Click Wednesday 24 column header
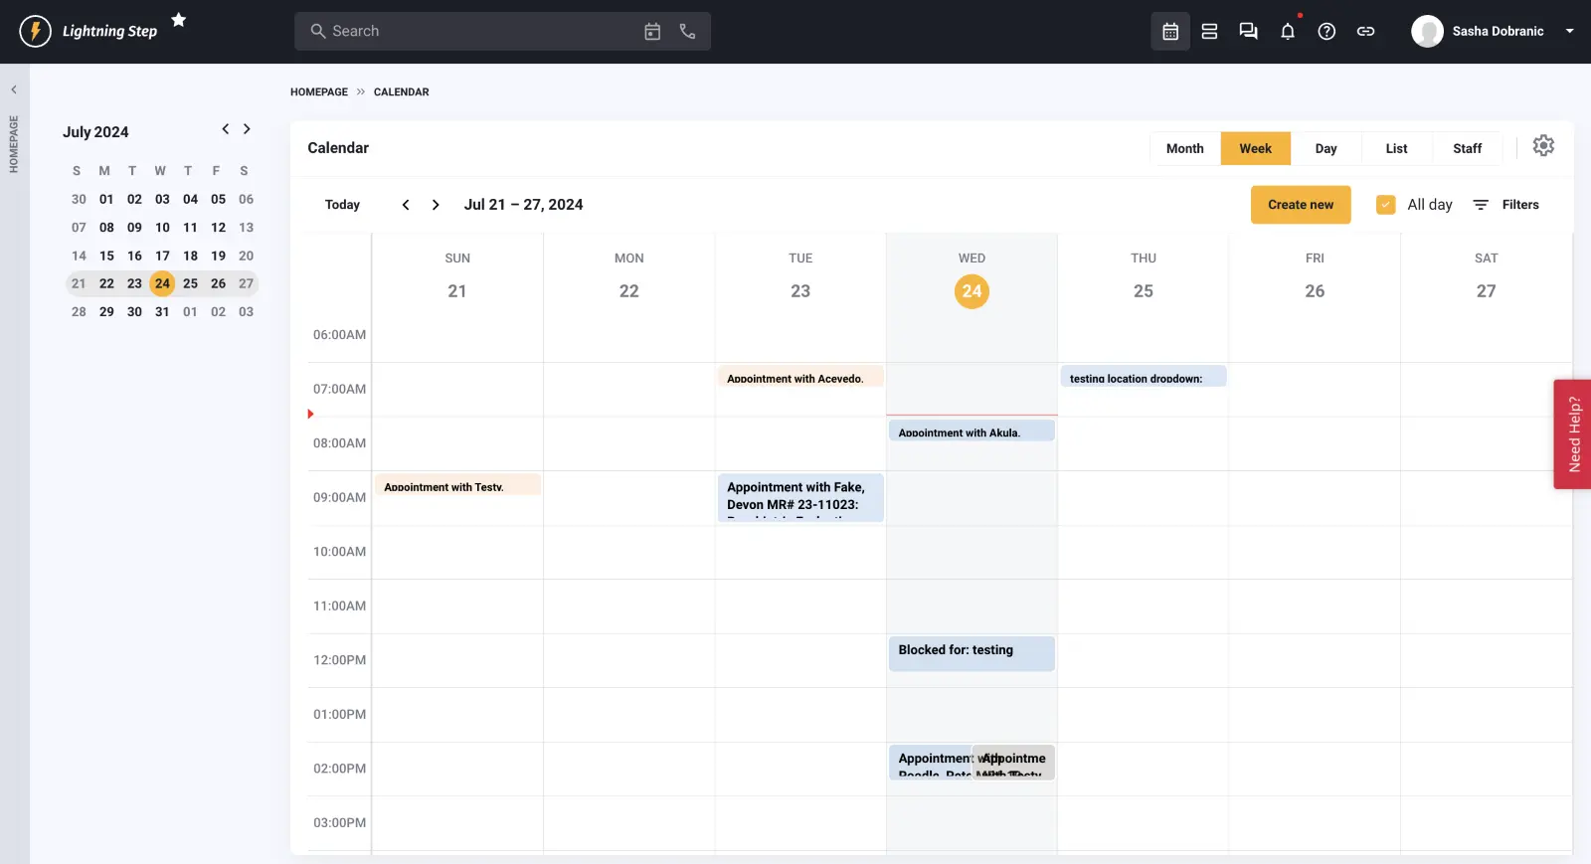Screen dimensions: 1591x864 [x=972, y=278]
